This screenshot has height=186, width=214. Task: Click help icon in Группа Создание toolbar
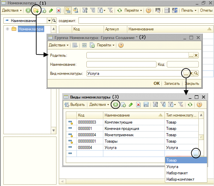point(121,45)
